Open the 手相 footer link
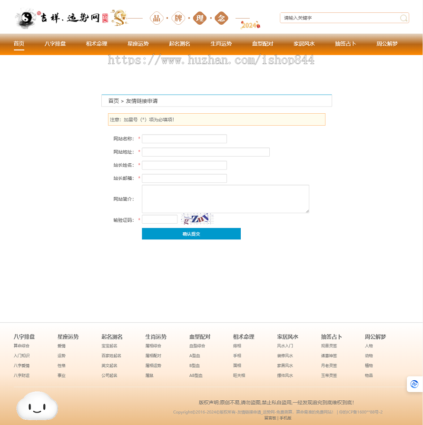Screen dimensions: 423x425 [237, 356]
